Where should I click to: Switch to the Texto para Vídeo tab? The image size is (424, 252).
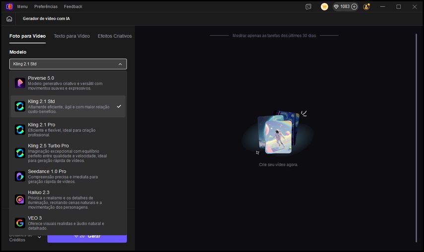[72, 36]
